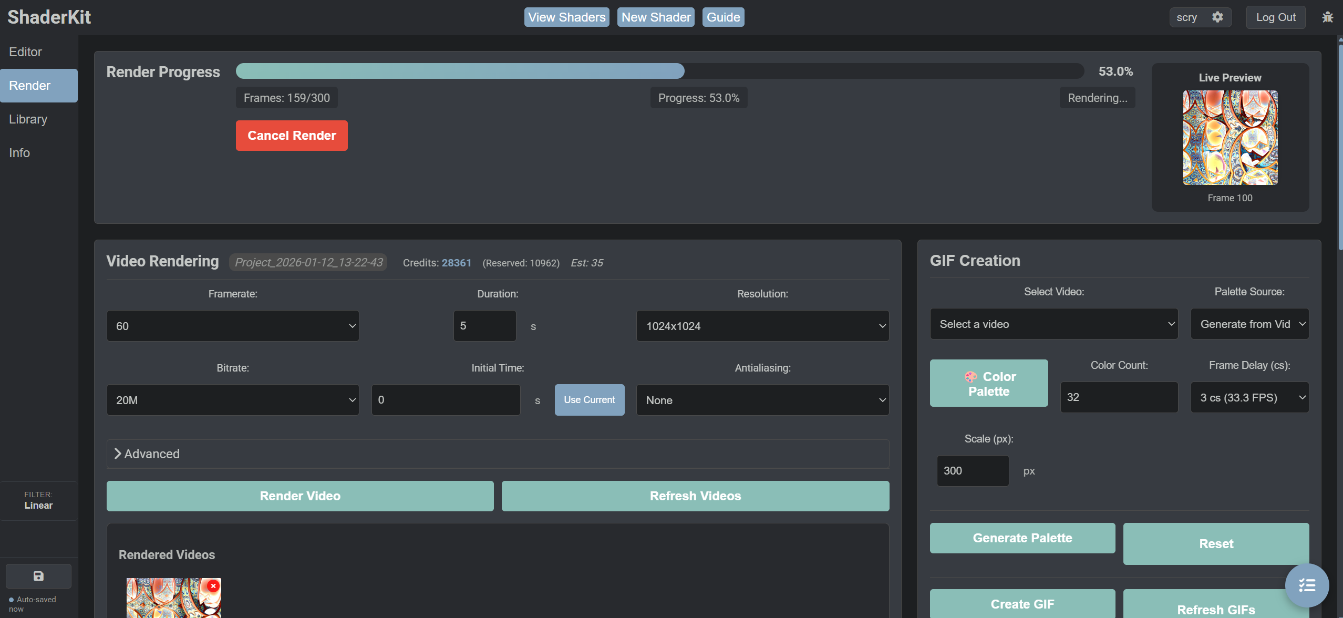Generate a palette for the GIF
The width and height of the screenshot is (1343, 618).
click(x=1022, y=538)
